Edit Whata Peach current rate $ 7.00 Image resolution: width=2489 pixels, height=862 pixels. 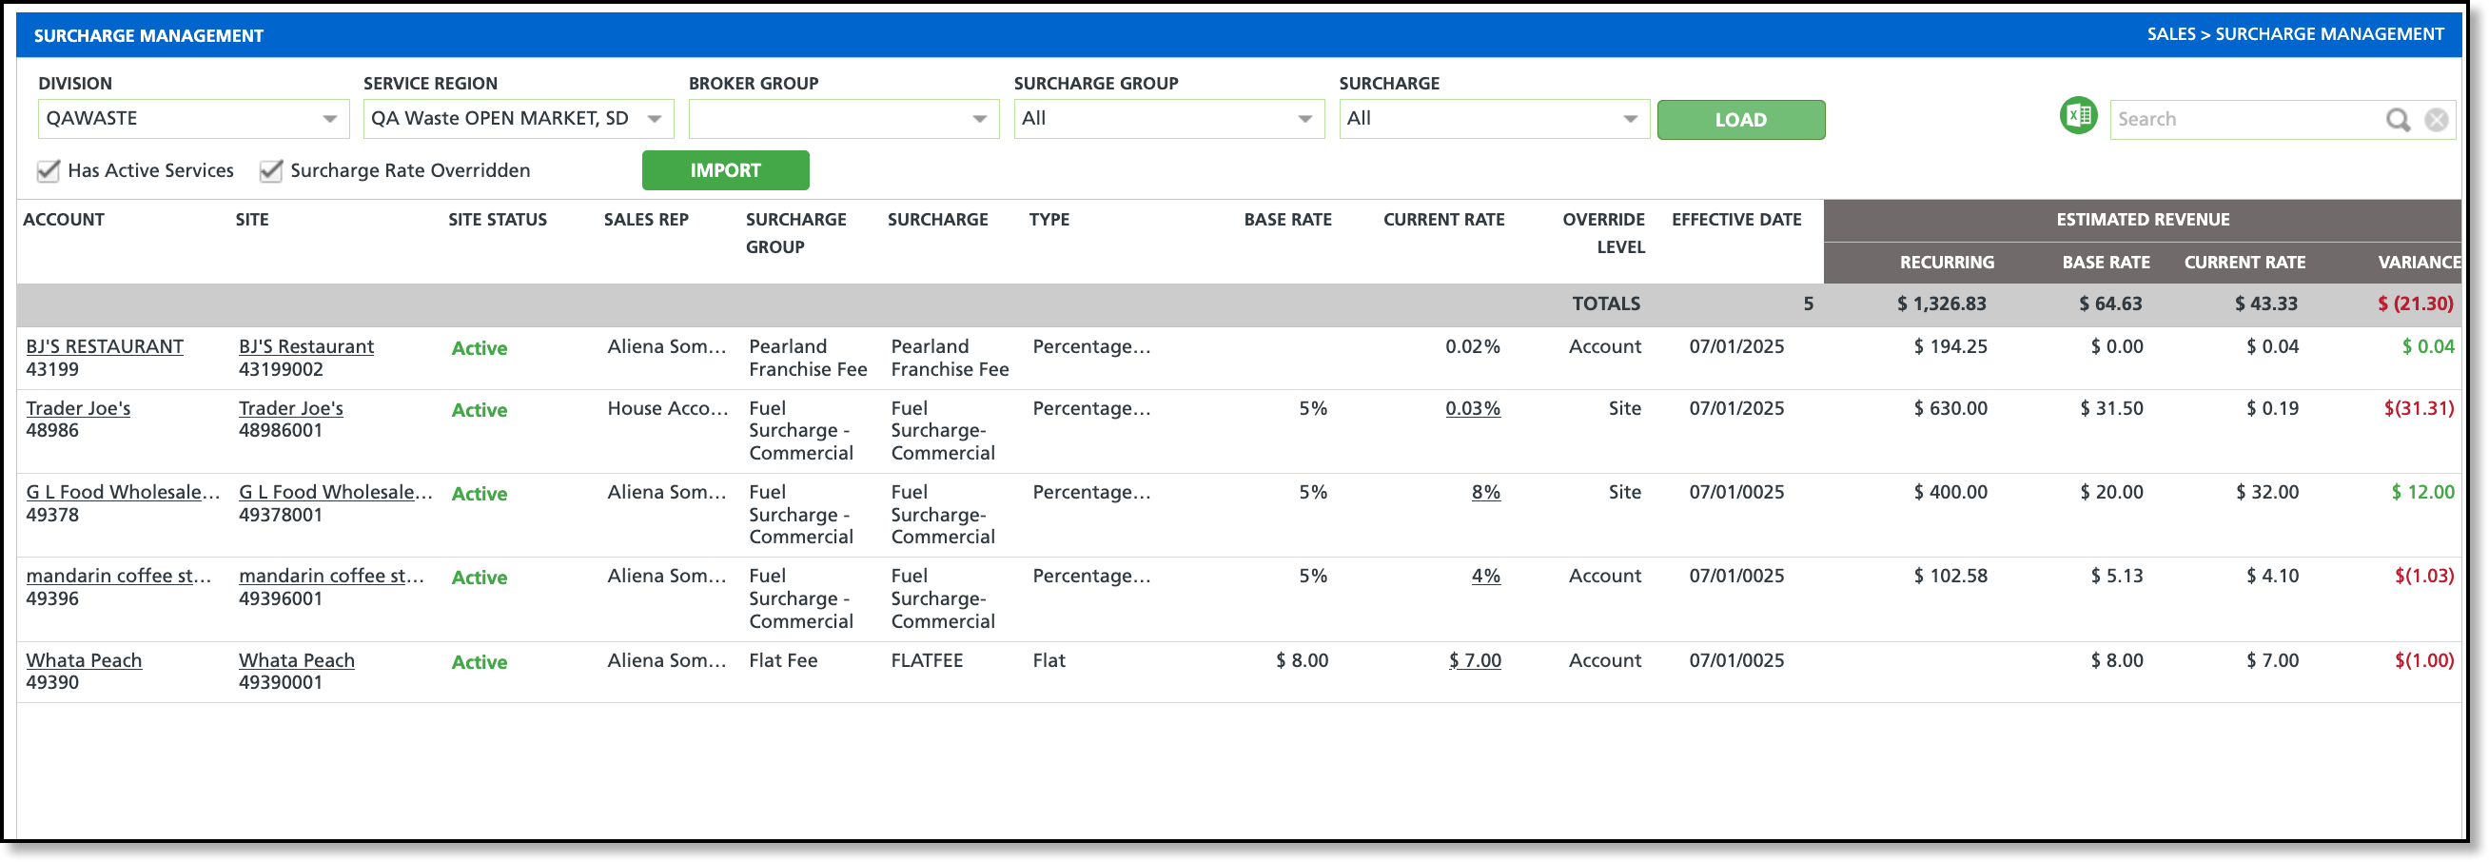pos(1475,661)
